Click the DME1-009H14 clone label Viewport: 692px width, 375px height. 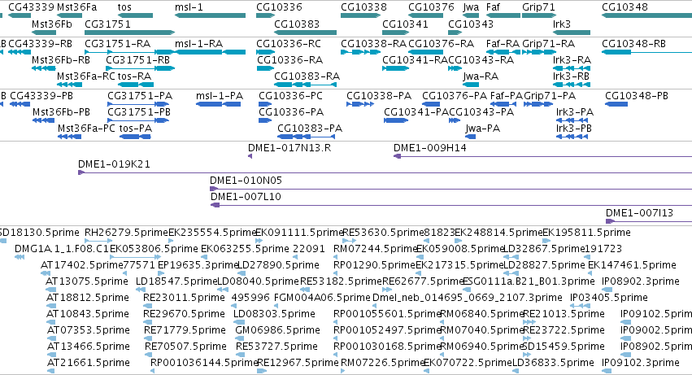[x=430, y=148]
